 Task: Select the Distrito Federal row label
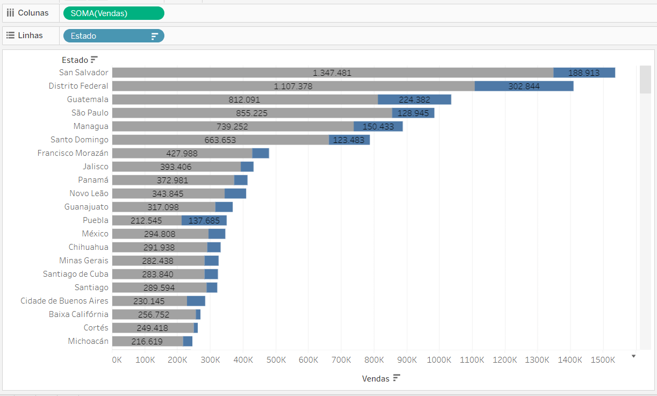[78, 86]
